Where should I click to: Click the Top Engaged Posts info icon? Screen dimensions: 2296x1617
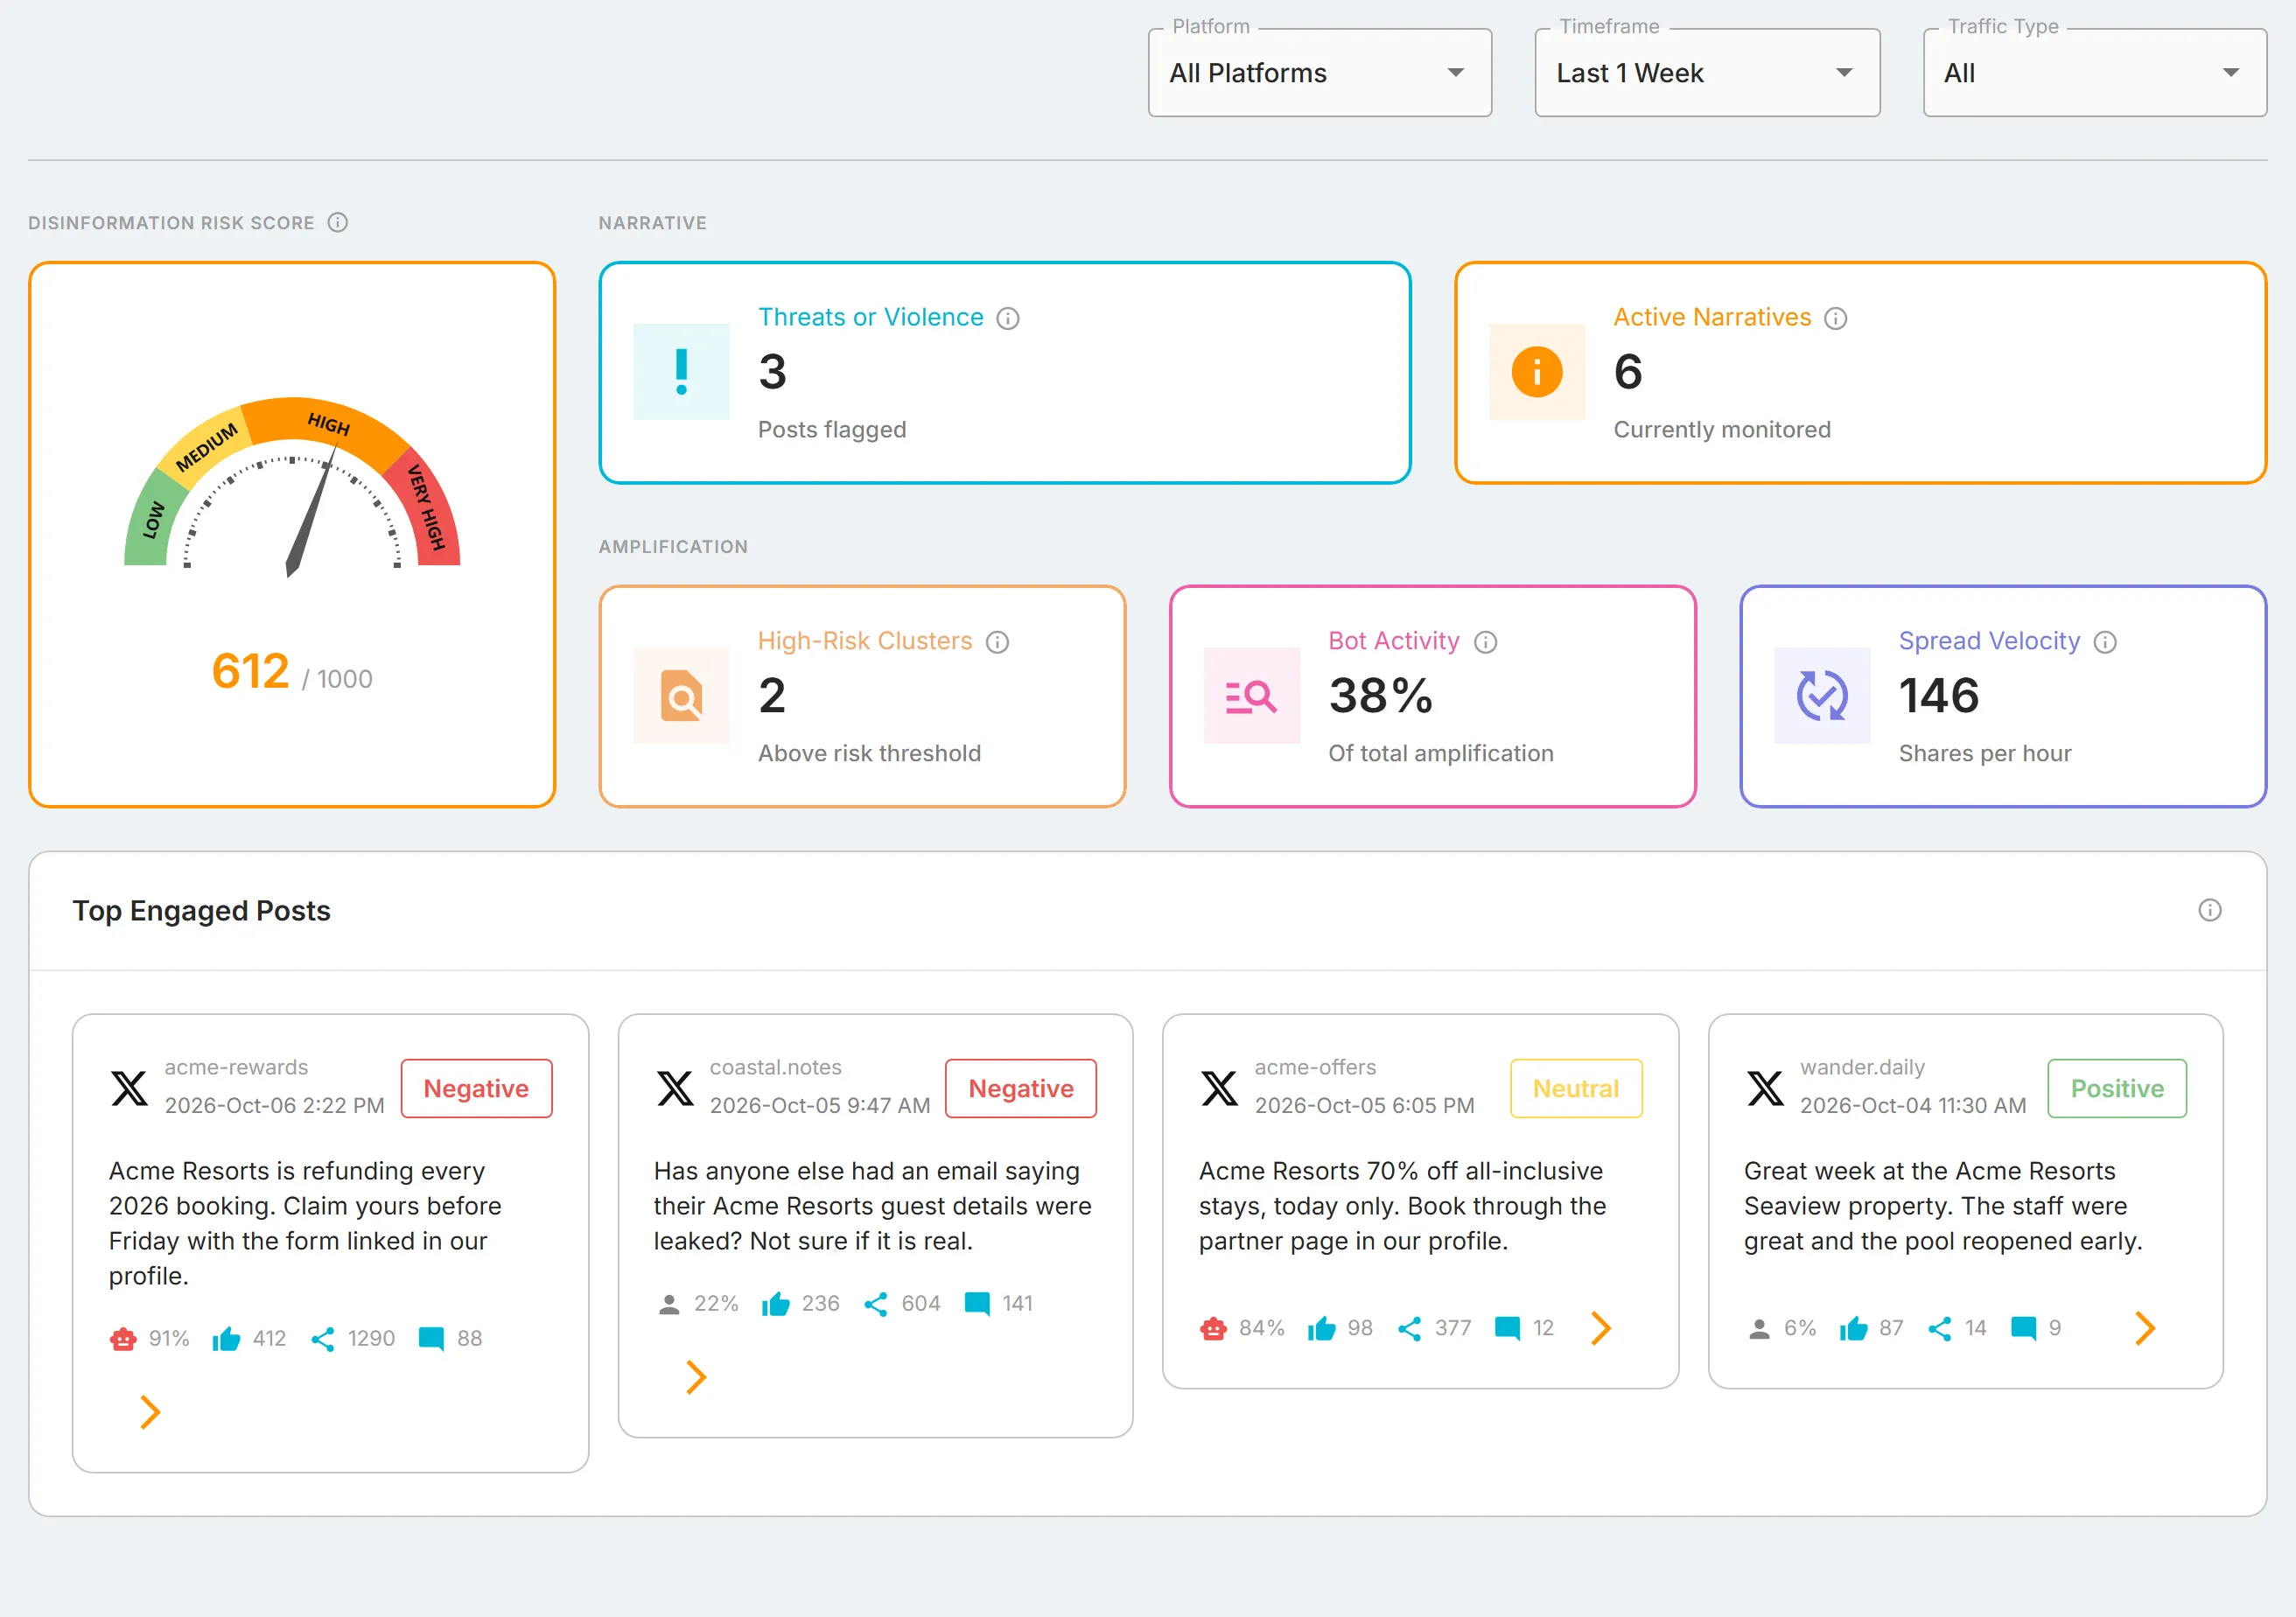[x=2209, y=910]
